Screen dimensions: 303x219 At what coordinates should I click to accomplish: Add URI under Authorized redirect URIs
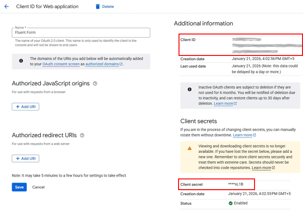pos(26,158)
